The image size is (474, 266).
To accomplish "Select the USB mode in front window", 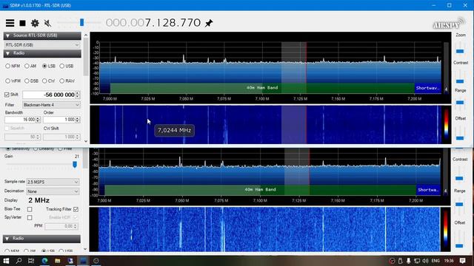I will click(67, 66).
